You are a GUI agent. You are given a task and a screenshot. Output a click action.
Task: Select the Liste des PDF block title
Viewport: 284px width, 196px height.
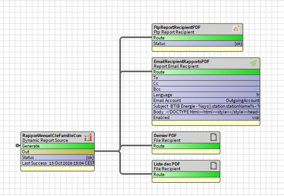(x=167, y=164)
